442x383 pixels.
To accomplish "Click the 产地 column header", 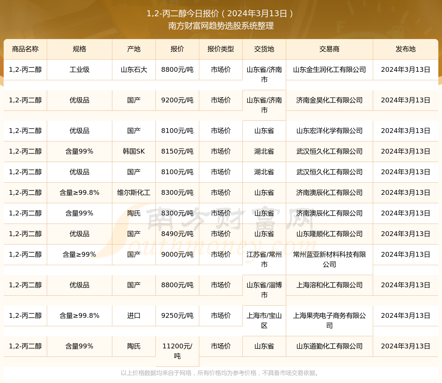I will coord(134,49).
